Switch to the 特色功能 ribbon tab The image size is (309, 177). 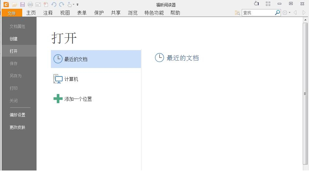pos(154,13)
